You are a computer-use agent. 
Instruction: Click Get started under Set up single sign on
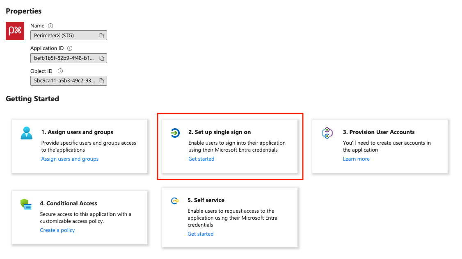click(x=201, y=159)
